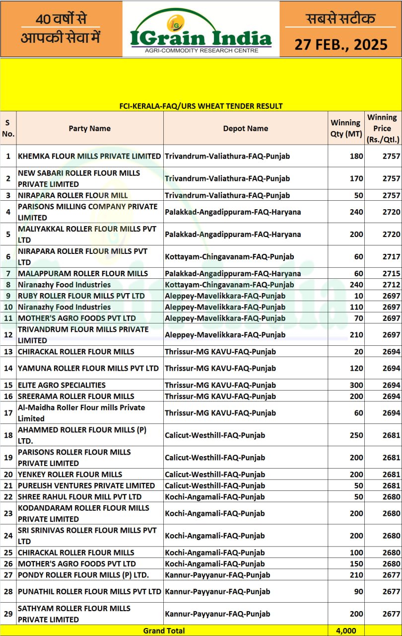
Task: Click the "सबसे सटीक" tagline
Action: [x=340, y=19]
